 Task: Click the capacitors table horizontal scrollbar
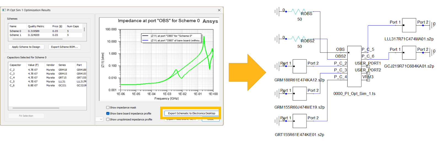[36, 108]
